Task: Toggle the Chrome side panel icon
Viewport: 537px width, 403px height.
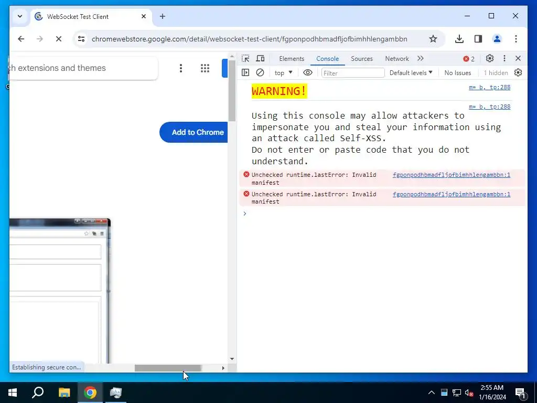Action: point(478,39)
